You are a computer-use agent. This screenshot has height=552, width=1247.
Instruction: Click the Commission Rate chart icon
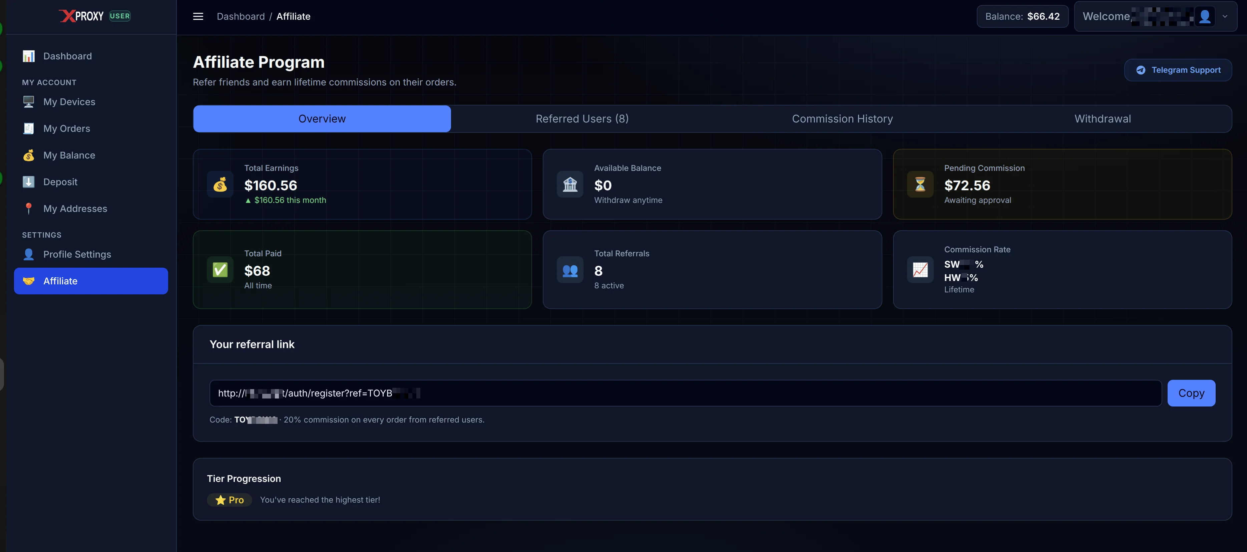pos(920,269)
